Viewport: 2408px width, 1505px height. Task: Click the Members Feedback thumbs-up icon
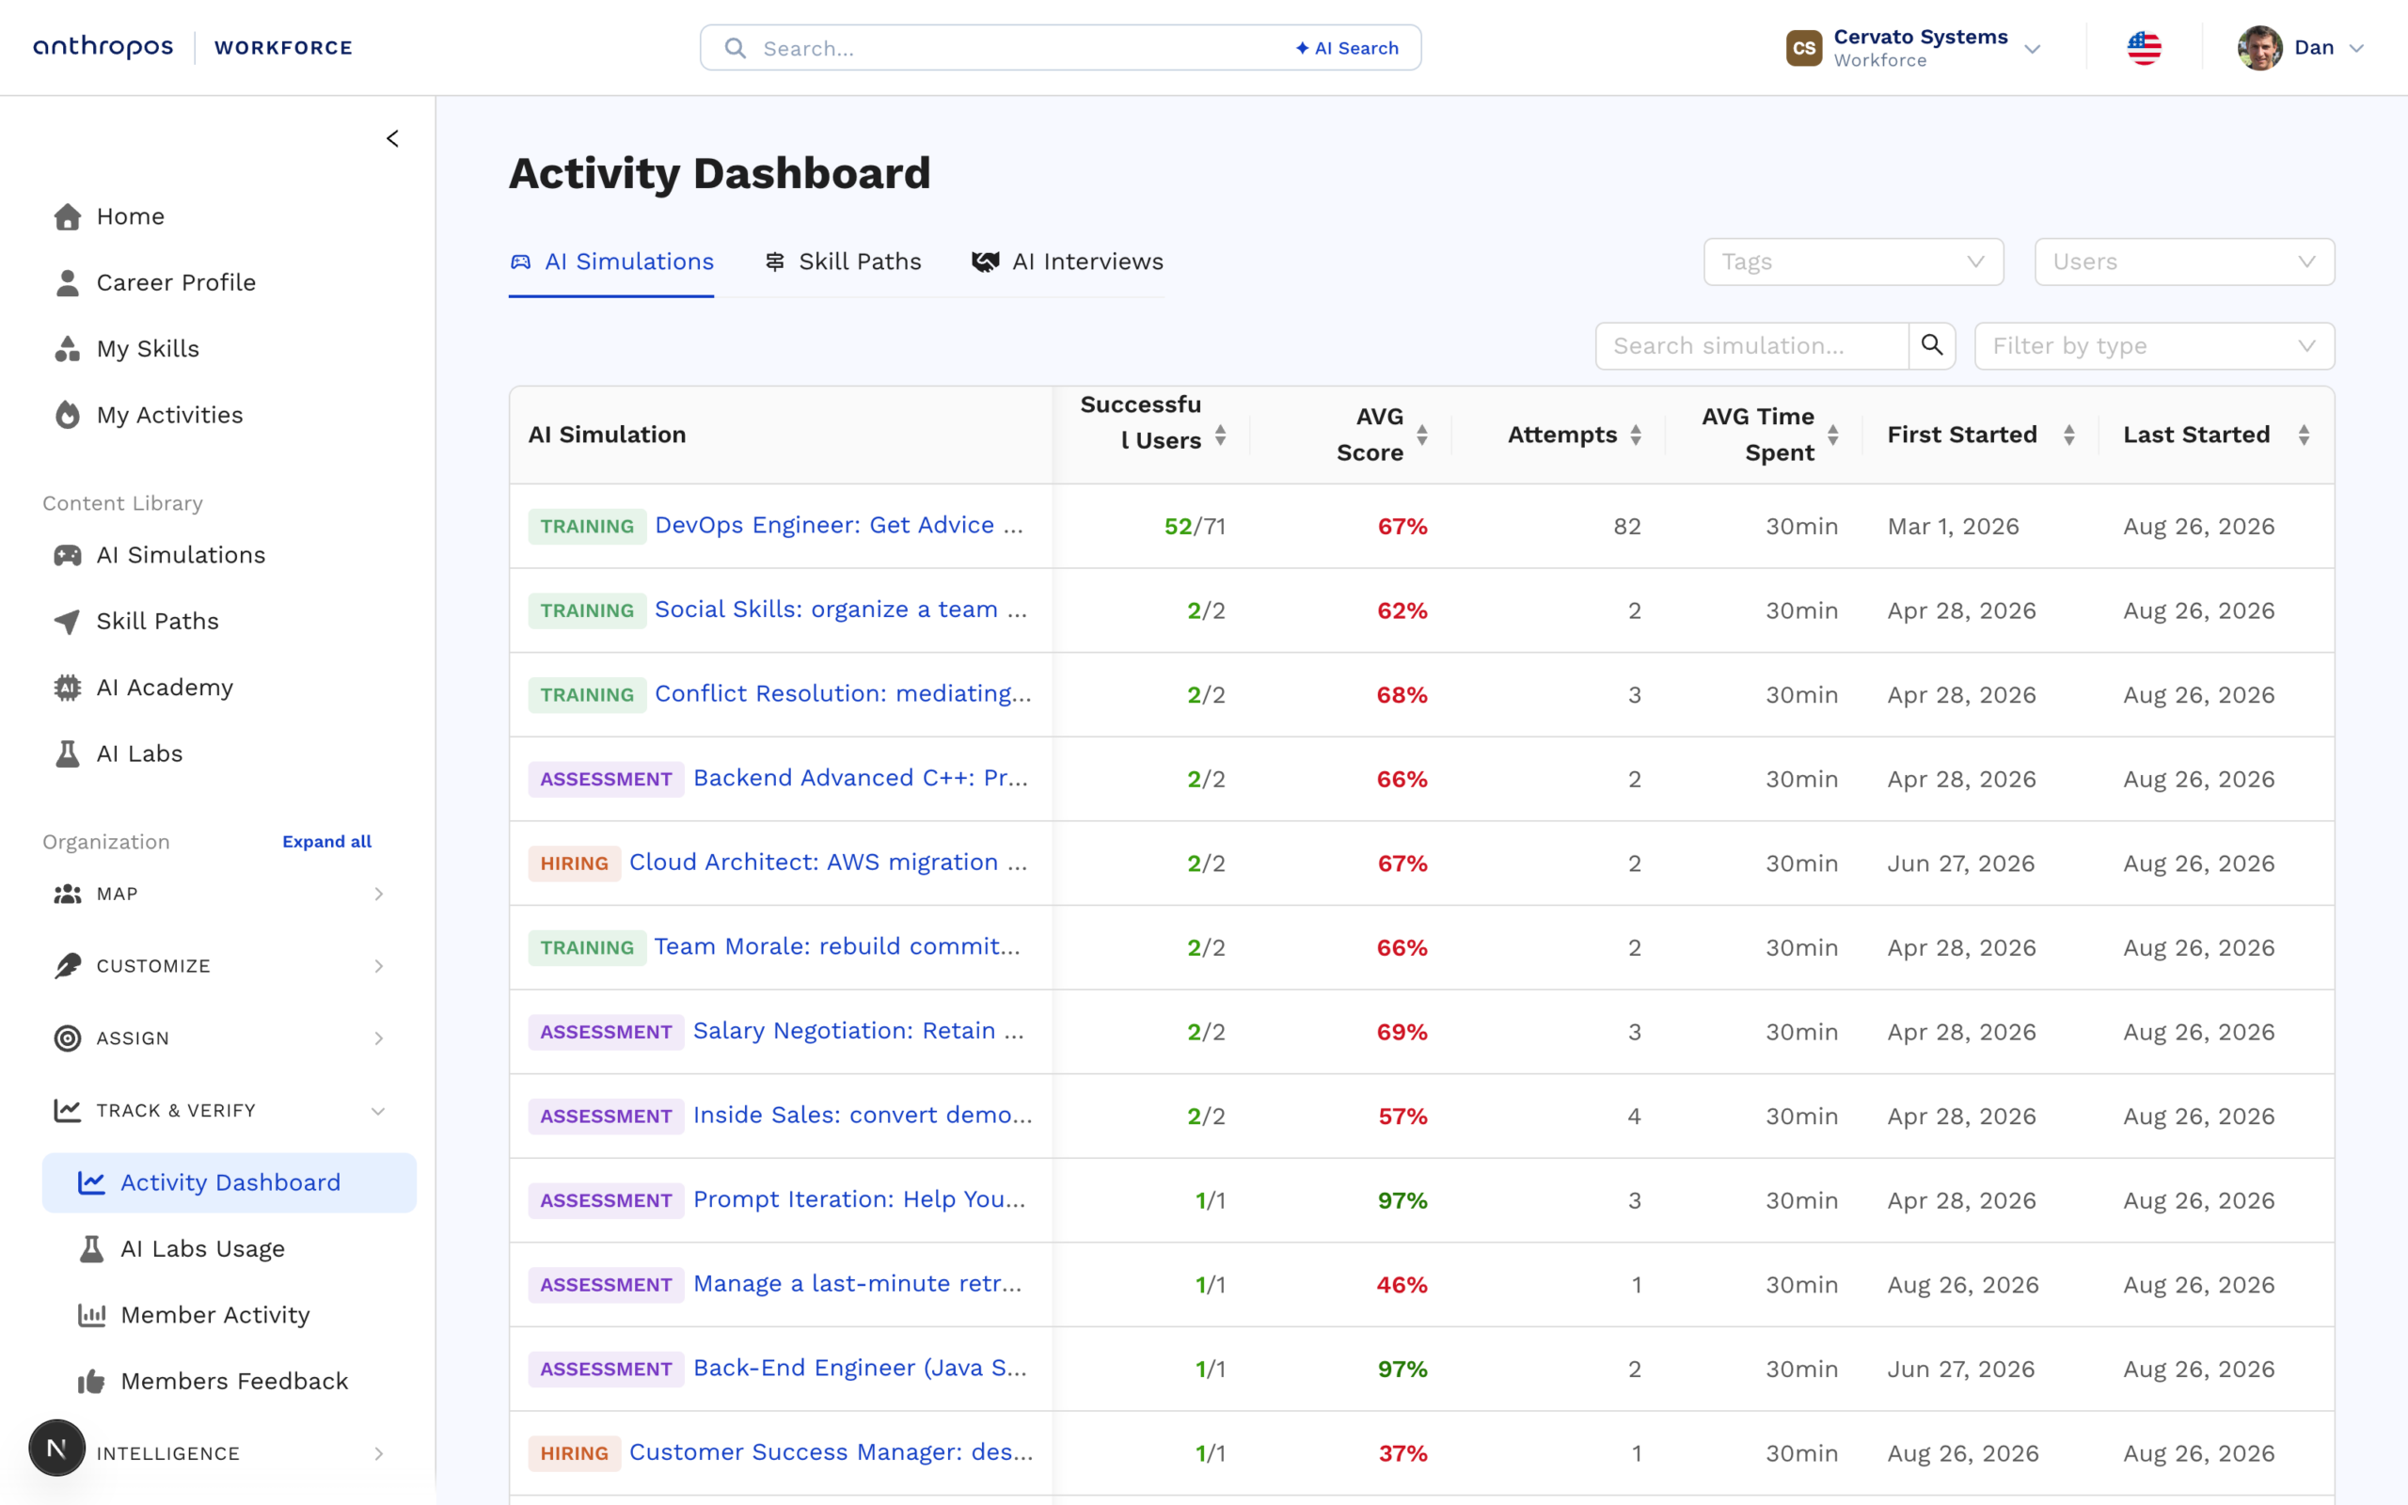click(91, 1381)
